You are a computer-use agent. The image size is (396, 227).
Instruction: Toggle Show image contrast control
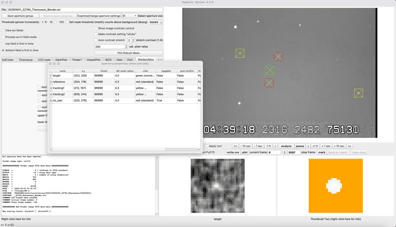96,28
